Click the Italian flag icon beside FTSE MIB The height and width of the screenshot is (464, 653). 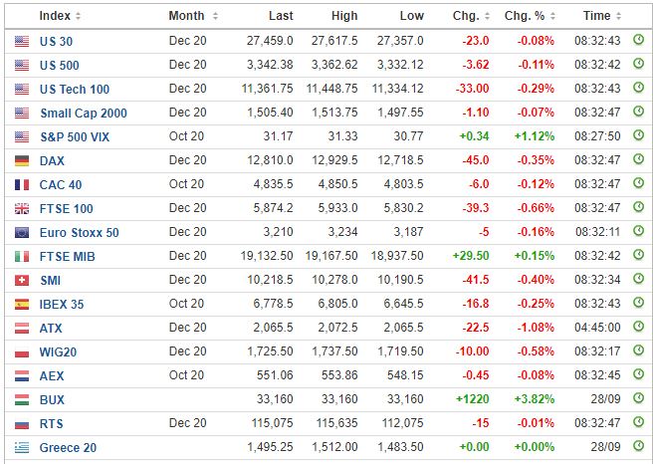pos(22,257)
